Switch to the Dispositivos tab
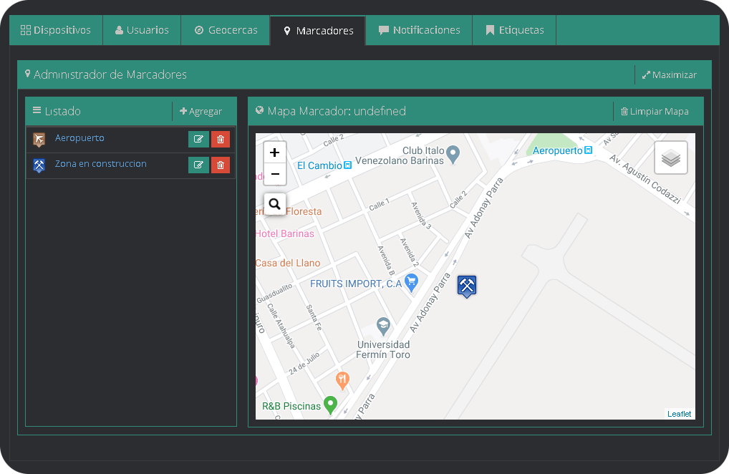Viewport: 729px width, 474px height. tap(56, 31)
